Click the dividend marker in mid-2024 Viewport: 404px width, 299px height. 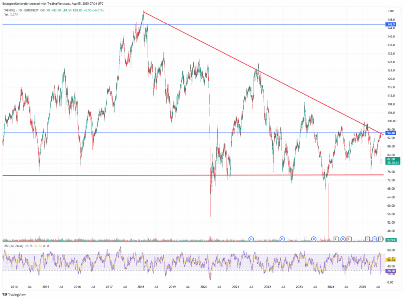pyautogui.click(x=343, y=239)
